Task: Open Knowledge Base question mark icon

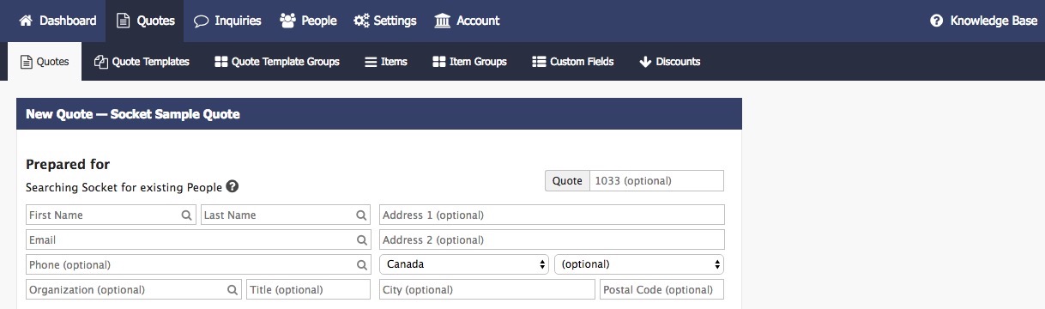Action: [937, 21]
